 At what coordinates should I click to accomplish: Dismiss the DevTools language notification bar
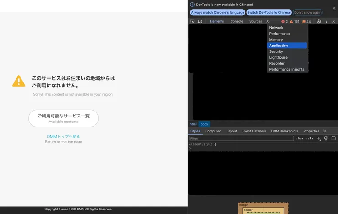(x=334, y=8)
